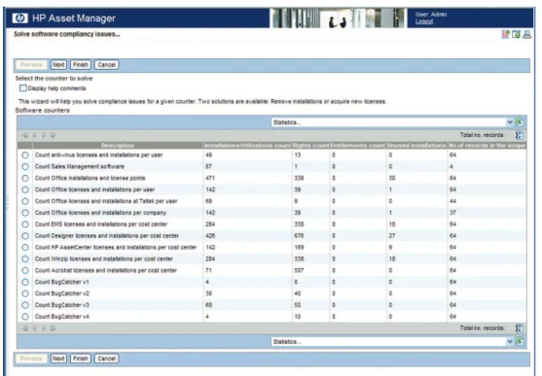The image size is (542, 376).
Task: Click the print icon at top right
Action: click(526, 34)
